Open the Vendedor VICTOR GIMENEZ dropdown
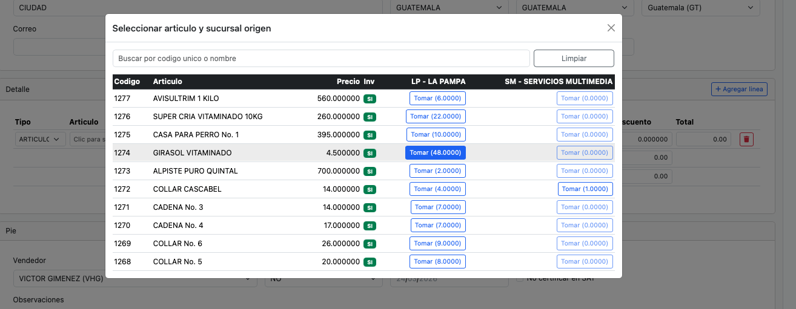Image resolution: width=796 pixels, height=309 pixels. click(134, 279)
